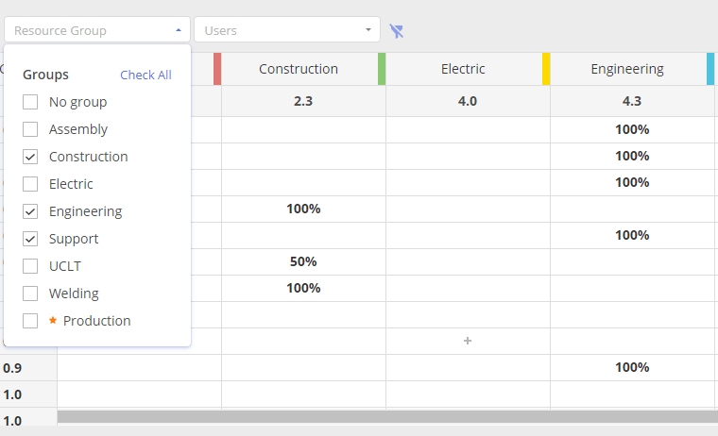Click the yellow color bar beside Electric

point(546,69)
